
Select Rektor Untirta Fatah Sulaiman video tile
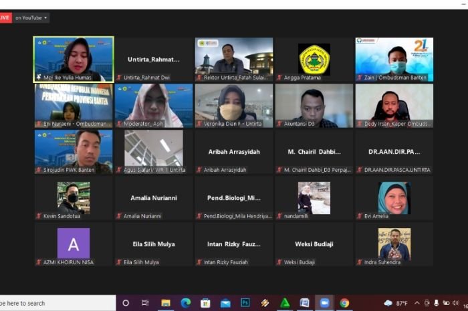[233, 59]
